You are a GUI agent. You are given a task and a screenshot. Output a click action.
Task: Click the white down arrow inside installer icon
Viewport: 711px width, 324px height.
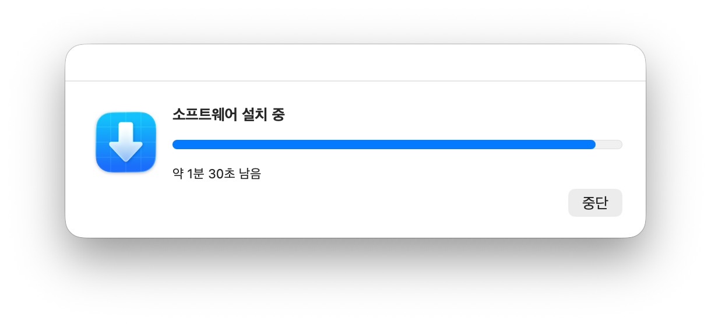coord(126,142)
